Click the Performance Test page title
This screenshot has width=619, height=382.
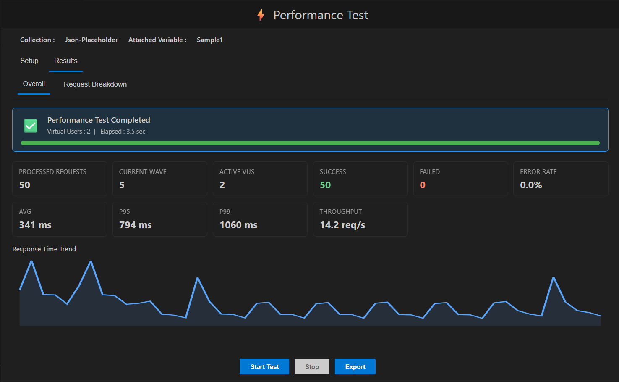click(321, 15)
